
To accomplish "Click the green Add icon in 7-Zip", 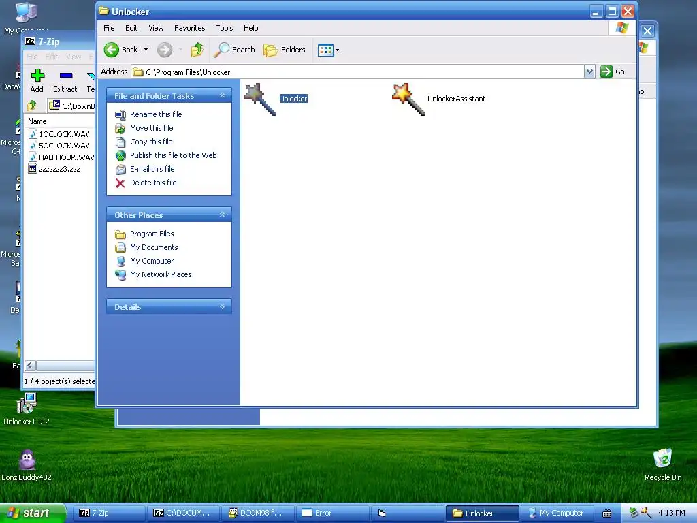I will tap(37, 75).
